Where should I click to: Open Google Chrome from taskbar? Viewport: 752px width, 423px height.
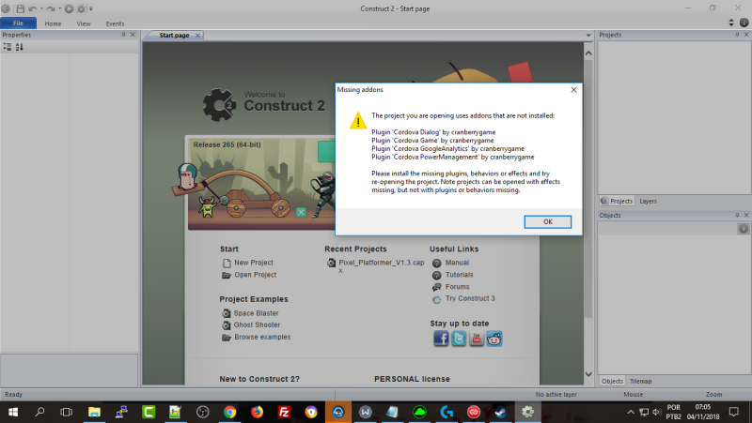(229, 412)
